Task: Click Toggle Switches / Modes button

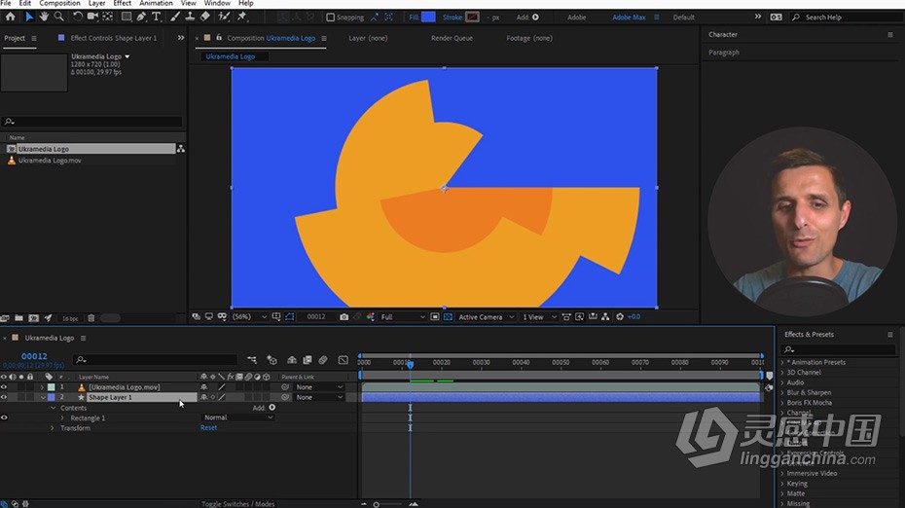Action: [x=237, y=504]
